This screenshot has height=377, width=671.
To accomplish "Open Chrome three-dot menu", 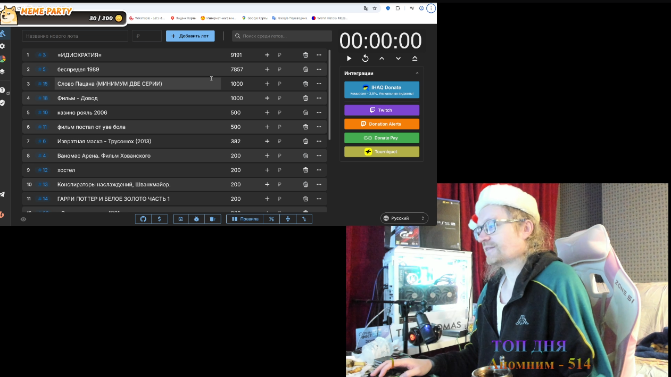I will click(x=431, y=9).
